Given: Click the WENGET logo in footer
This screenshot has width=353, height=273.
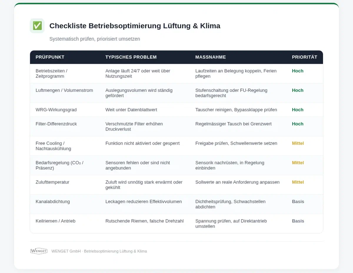Looking at the screenshot, I should [x=39, y=251].
